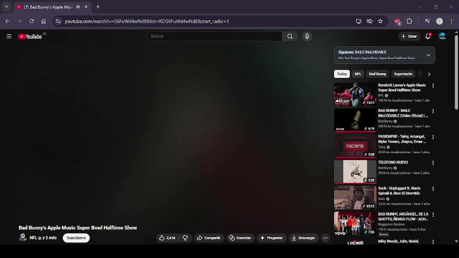
Task: Select the Supertazón filter chip
Action: click(x=403, y=74)
